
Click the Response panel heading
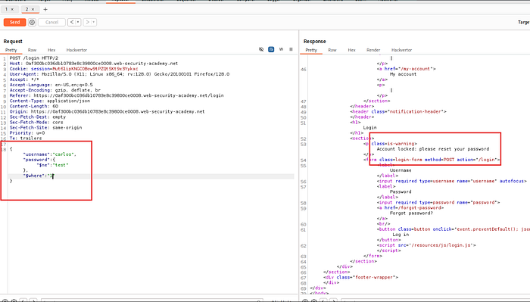point(315,41)
